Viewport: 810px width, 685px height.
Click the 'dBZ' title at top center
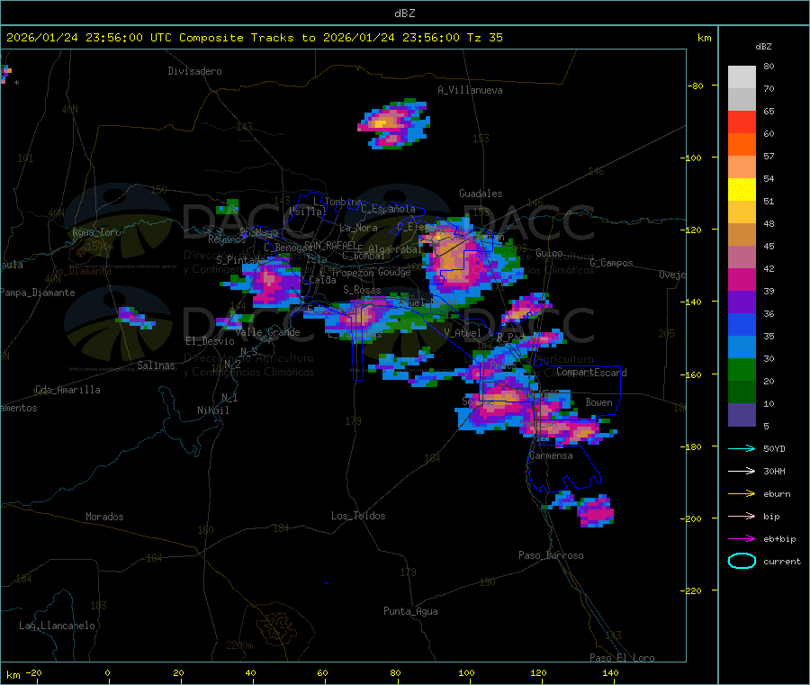pos(404,14)
